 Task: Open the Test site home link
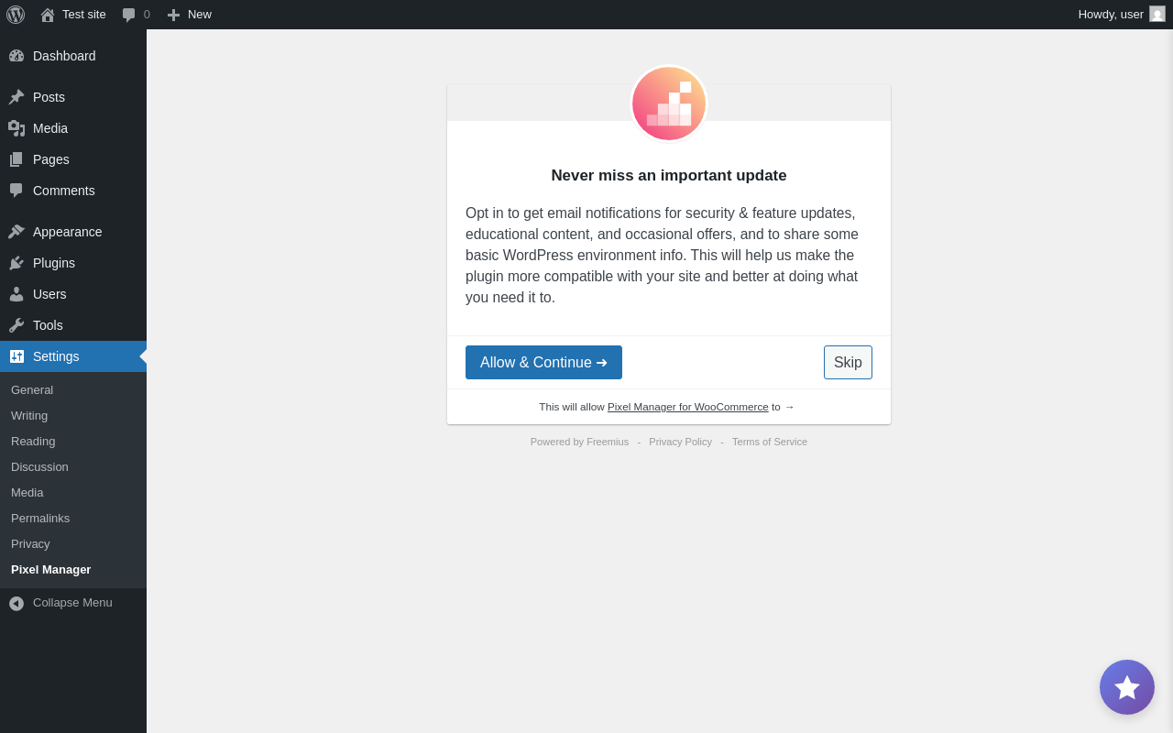point(73,15)
